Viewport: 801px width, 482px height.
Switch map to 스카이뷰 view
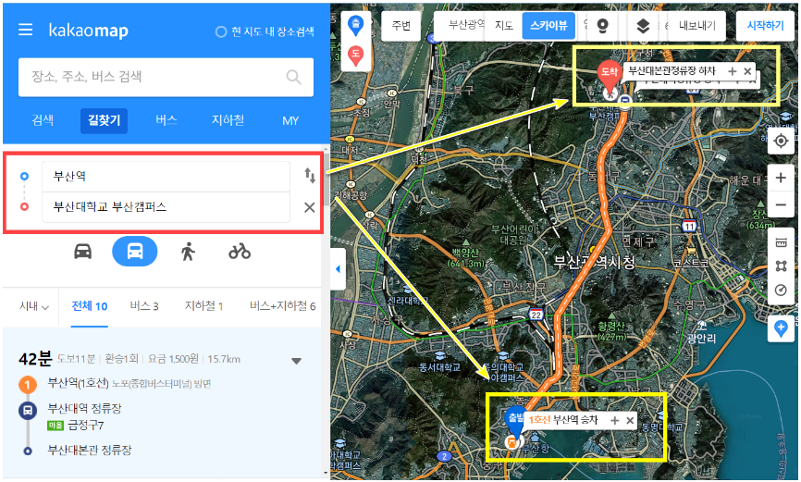548,26
